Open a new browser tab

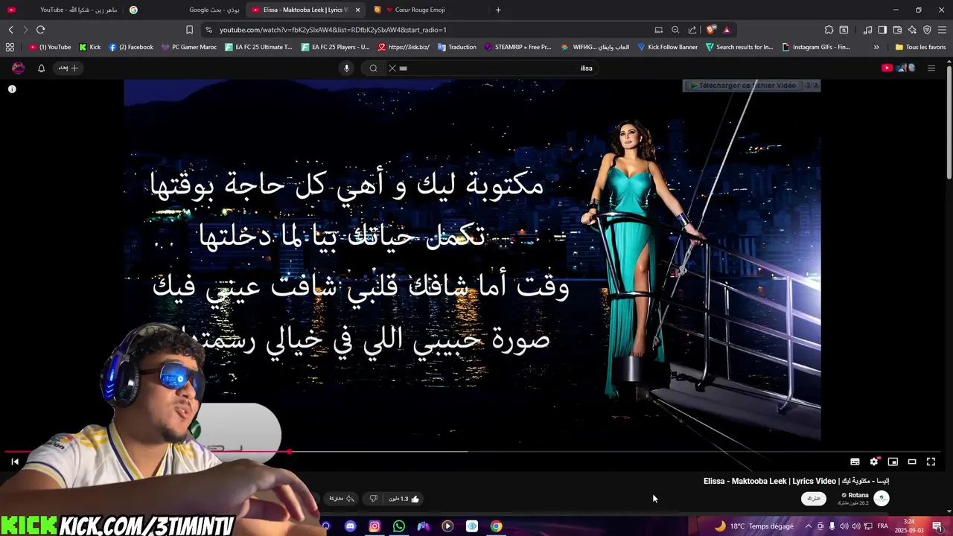(498, 10)
